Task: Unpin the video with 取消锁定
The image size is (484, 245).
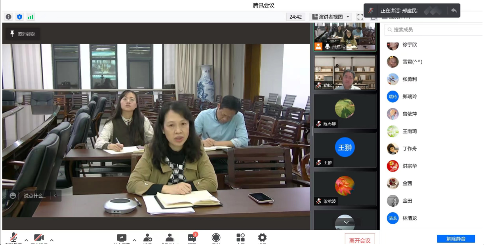Action: [x=23, y=34]
